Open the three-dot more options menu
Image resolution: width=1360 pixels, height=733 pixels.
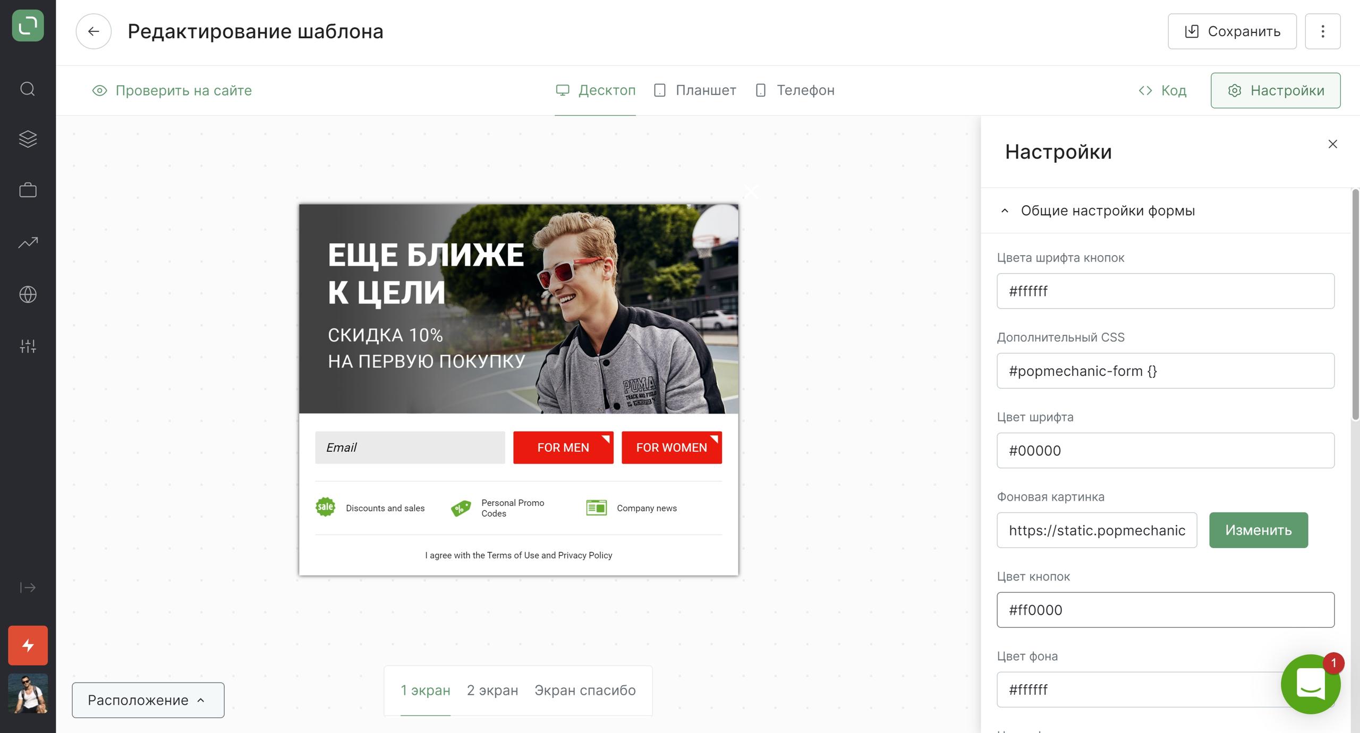pyautogui.click(x=1322, y=31)
